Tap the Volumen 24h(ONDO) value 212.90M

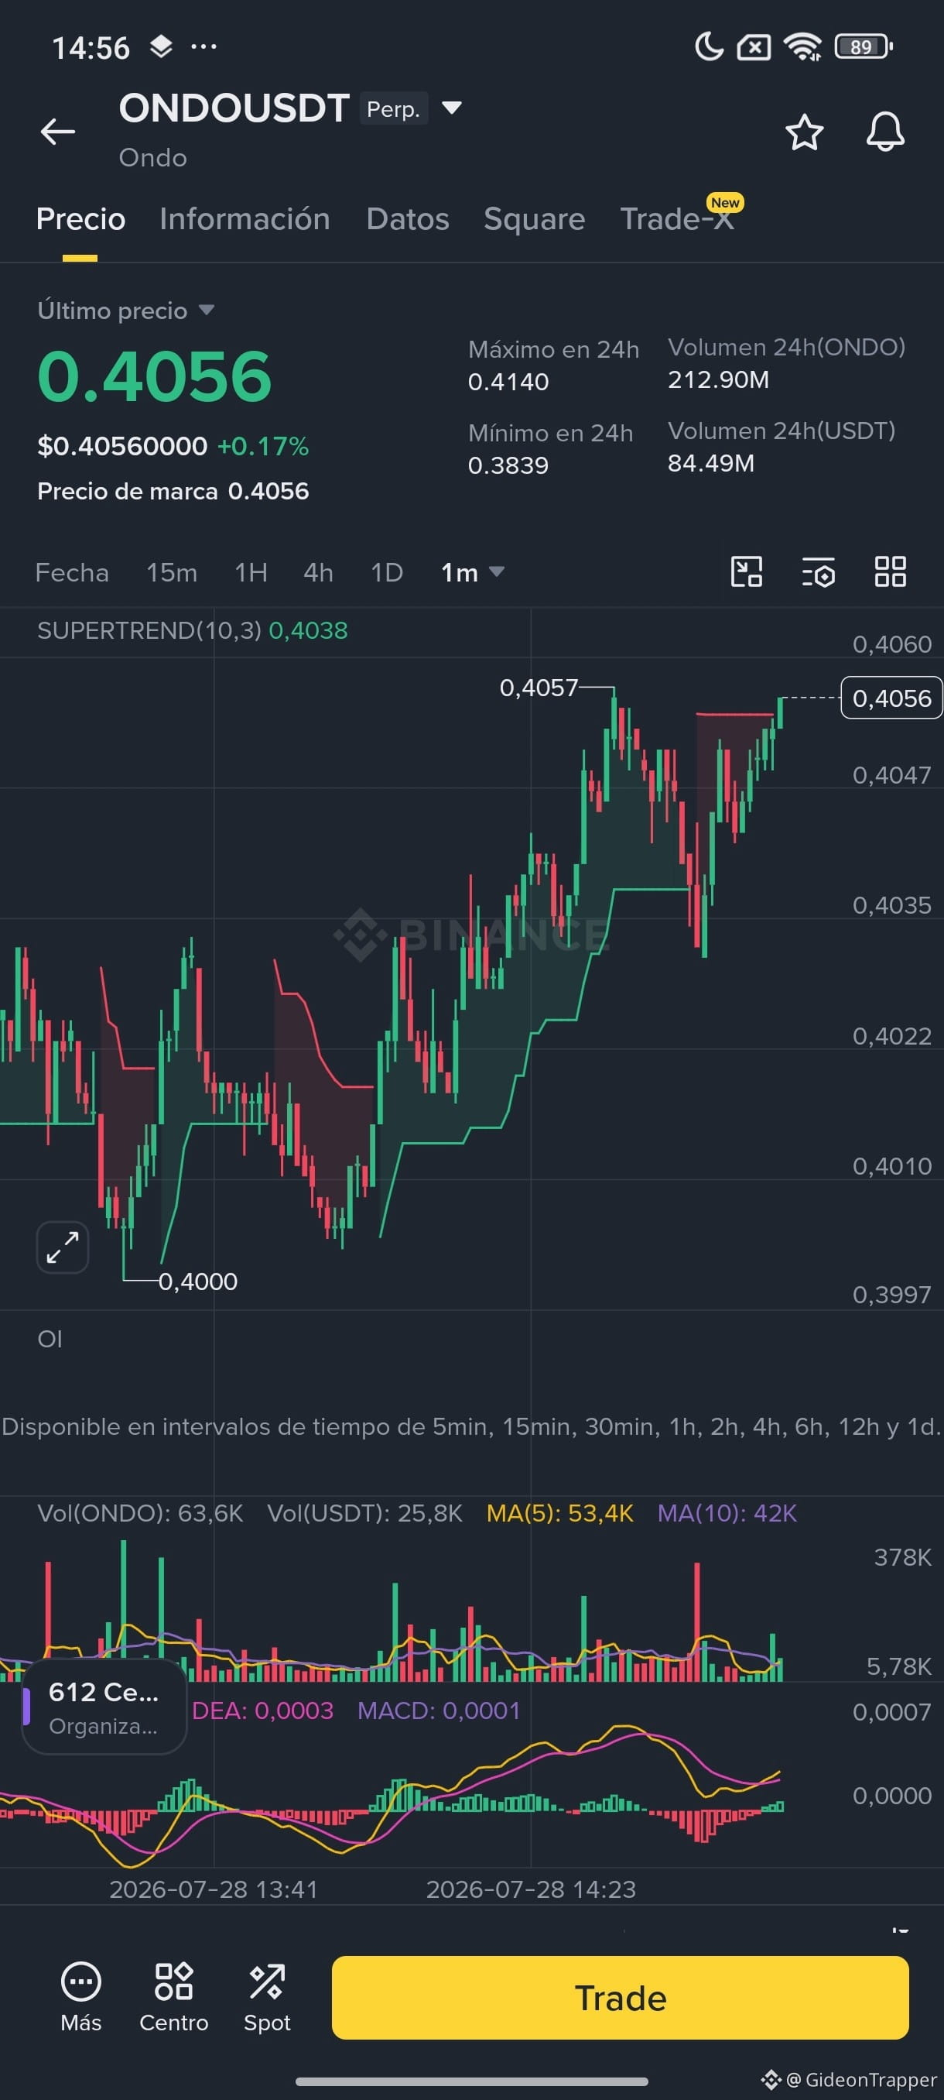(x=718, y=380)
